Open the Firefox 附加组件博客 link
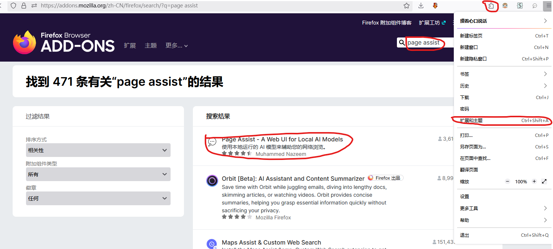The image size is (553, 249). (x=387, y=23)
